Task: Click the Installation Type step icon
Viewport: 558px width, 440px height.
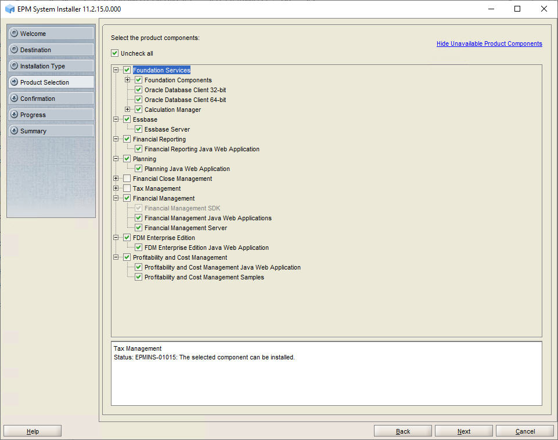Action: (x=15, y=66)
